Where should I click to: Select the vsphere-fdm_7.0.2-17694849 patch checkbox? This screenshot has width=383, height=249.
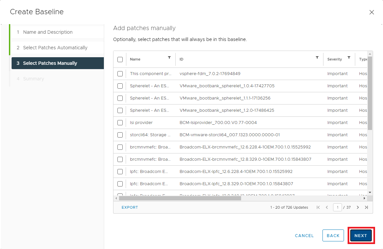point(120,74)
